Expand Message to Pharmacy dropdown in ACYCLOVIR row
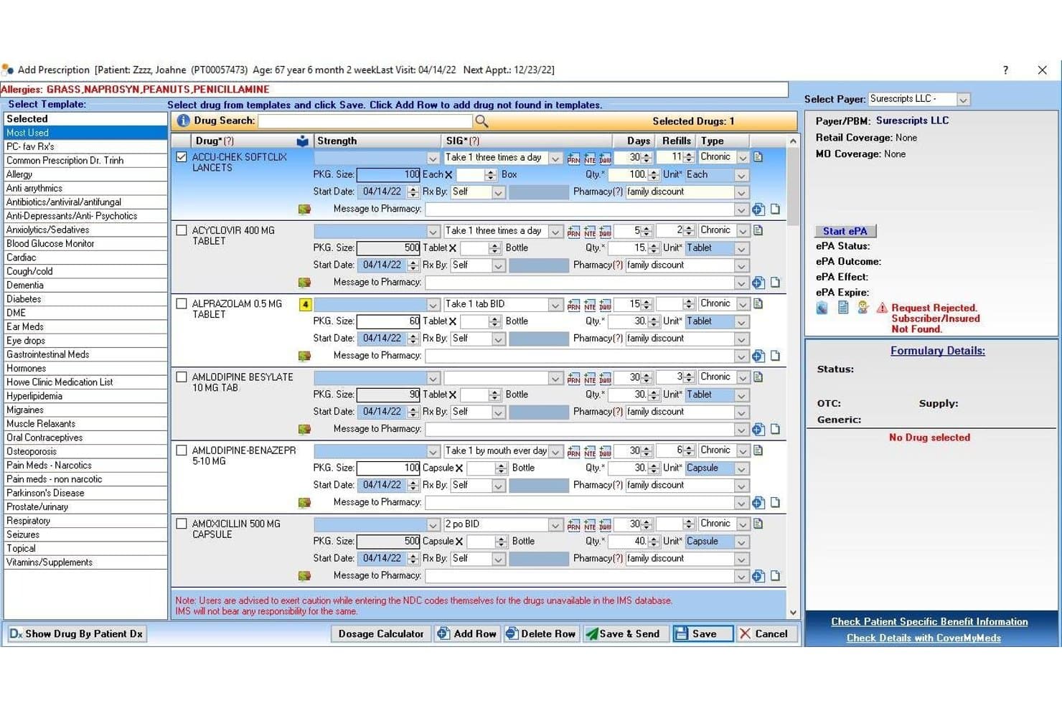 point(742,283)
